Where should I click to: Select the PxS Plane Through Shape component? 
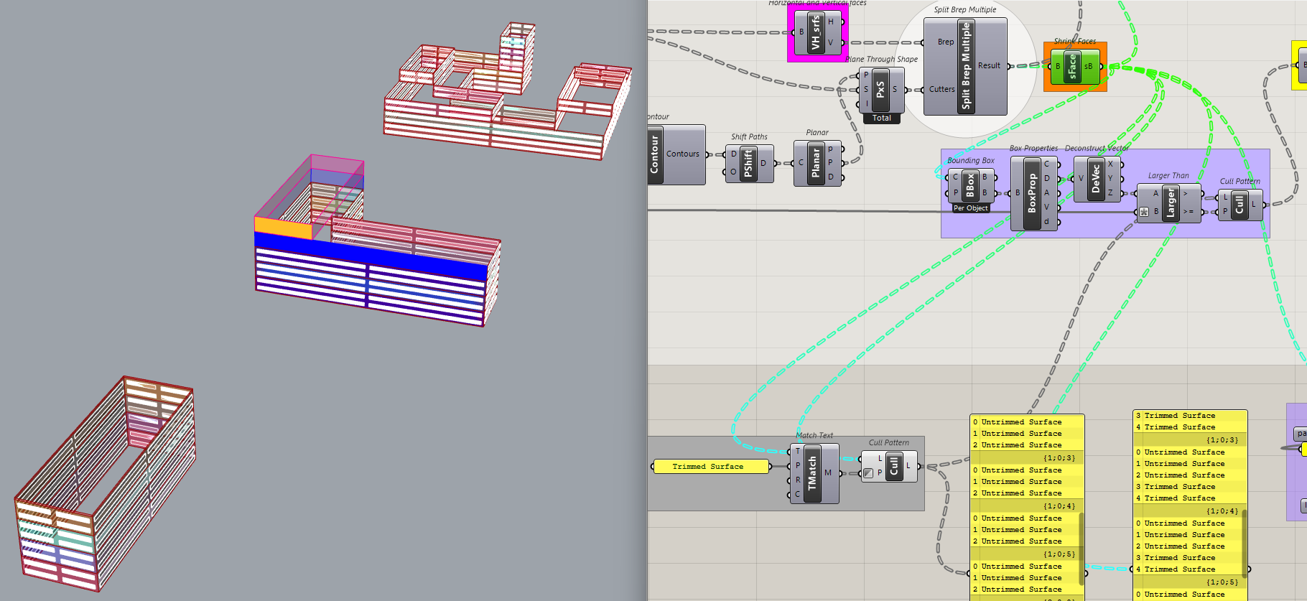(880, 90)
